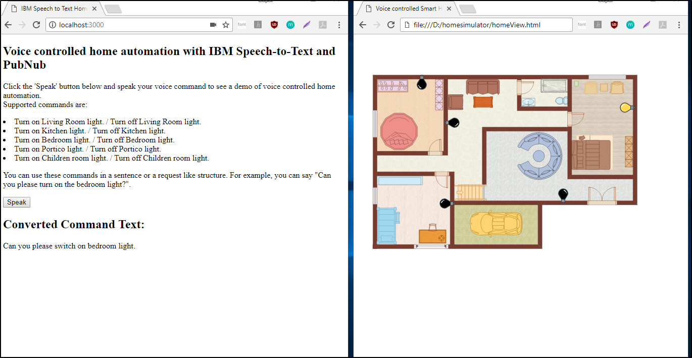
Task: Click the blue circular sofa in the living room
Action: [x=539, y=156]
